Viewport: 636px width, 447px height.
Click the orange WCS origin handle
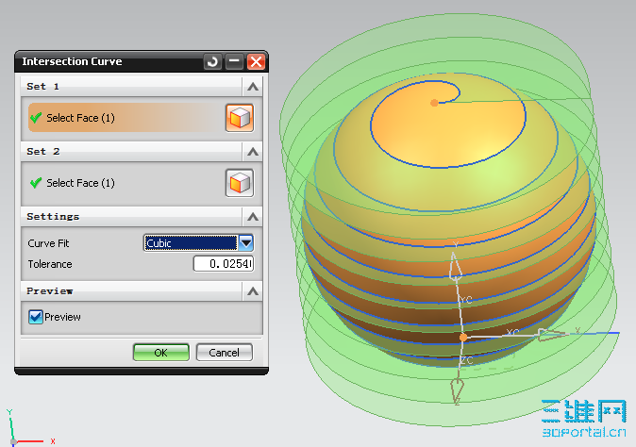click(463, 338)
